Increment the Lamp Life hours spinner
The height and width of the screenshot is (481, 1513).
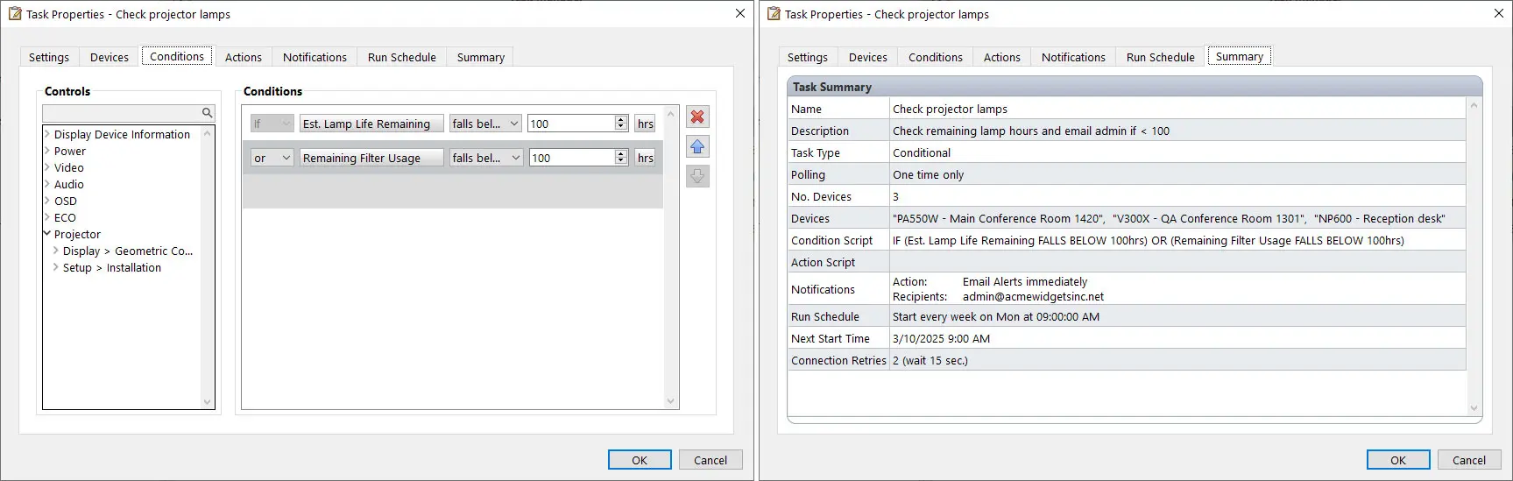pos(621,120)
